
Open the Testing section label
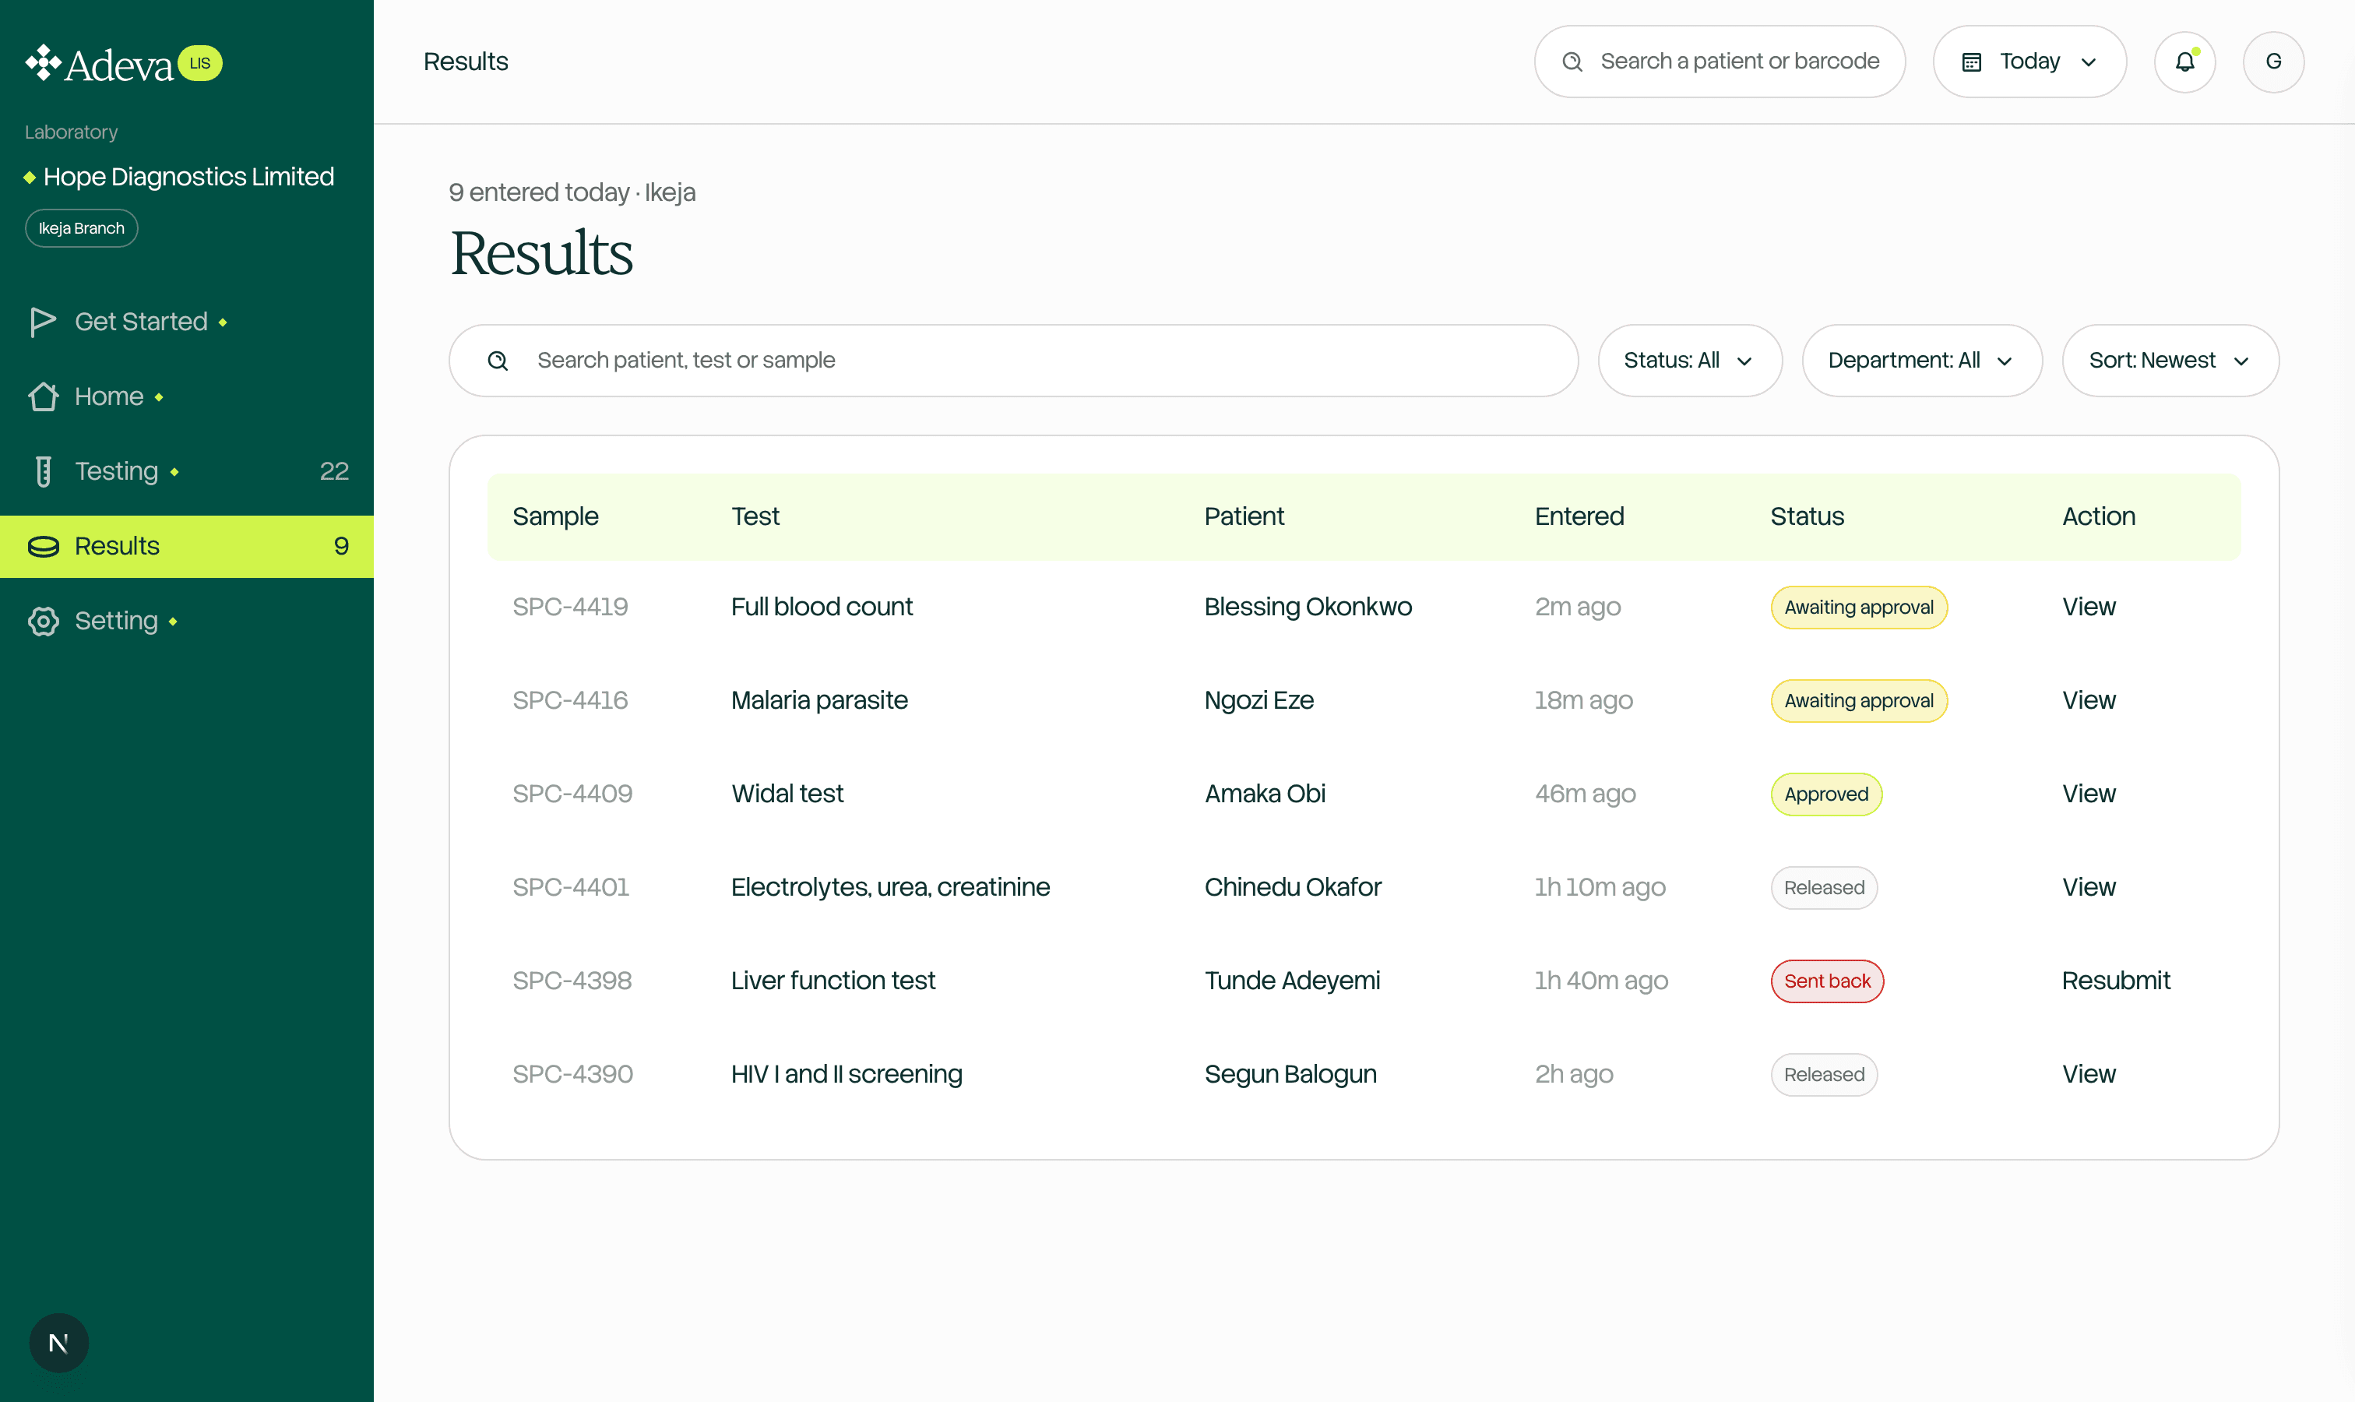click(x=116, y=470)
